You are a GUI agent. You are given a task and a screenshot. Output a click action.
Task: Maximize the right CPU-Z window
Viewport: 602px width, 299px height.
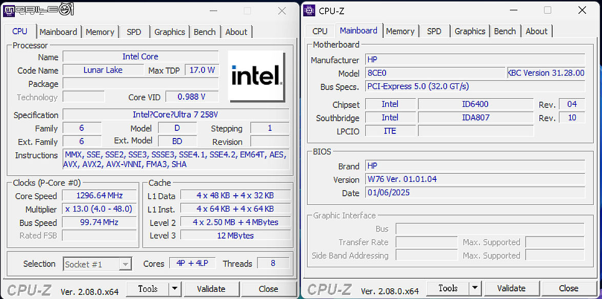coord(548,10)
